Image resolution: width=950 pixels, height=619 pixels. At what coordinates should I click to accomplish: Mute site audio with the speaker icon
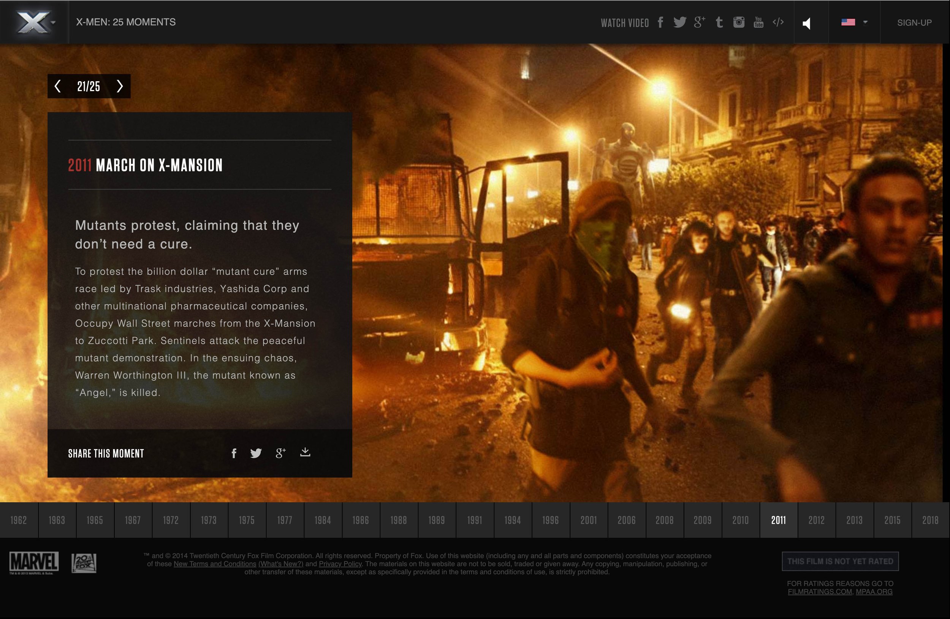pos(807,23)
